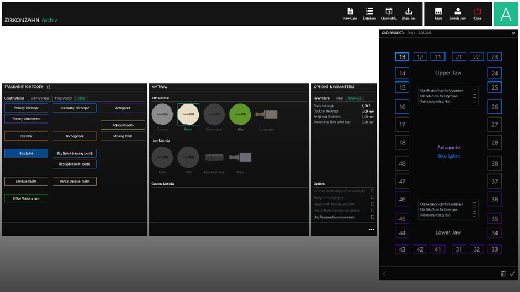Click the Bar Pillar button
The height and width of the screenshot is (292, 520).
[x=26, y=136]
